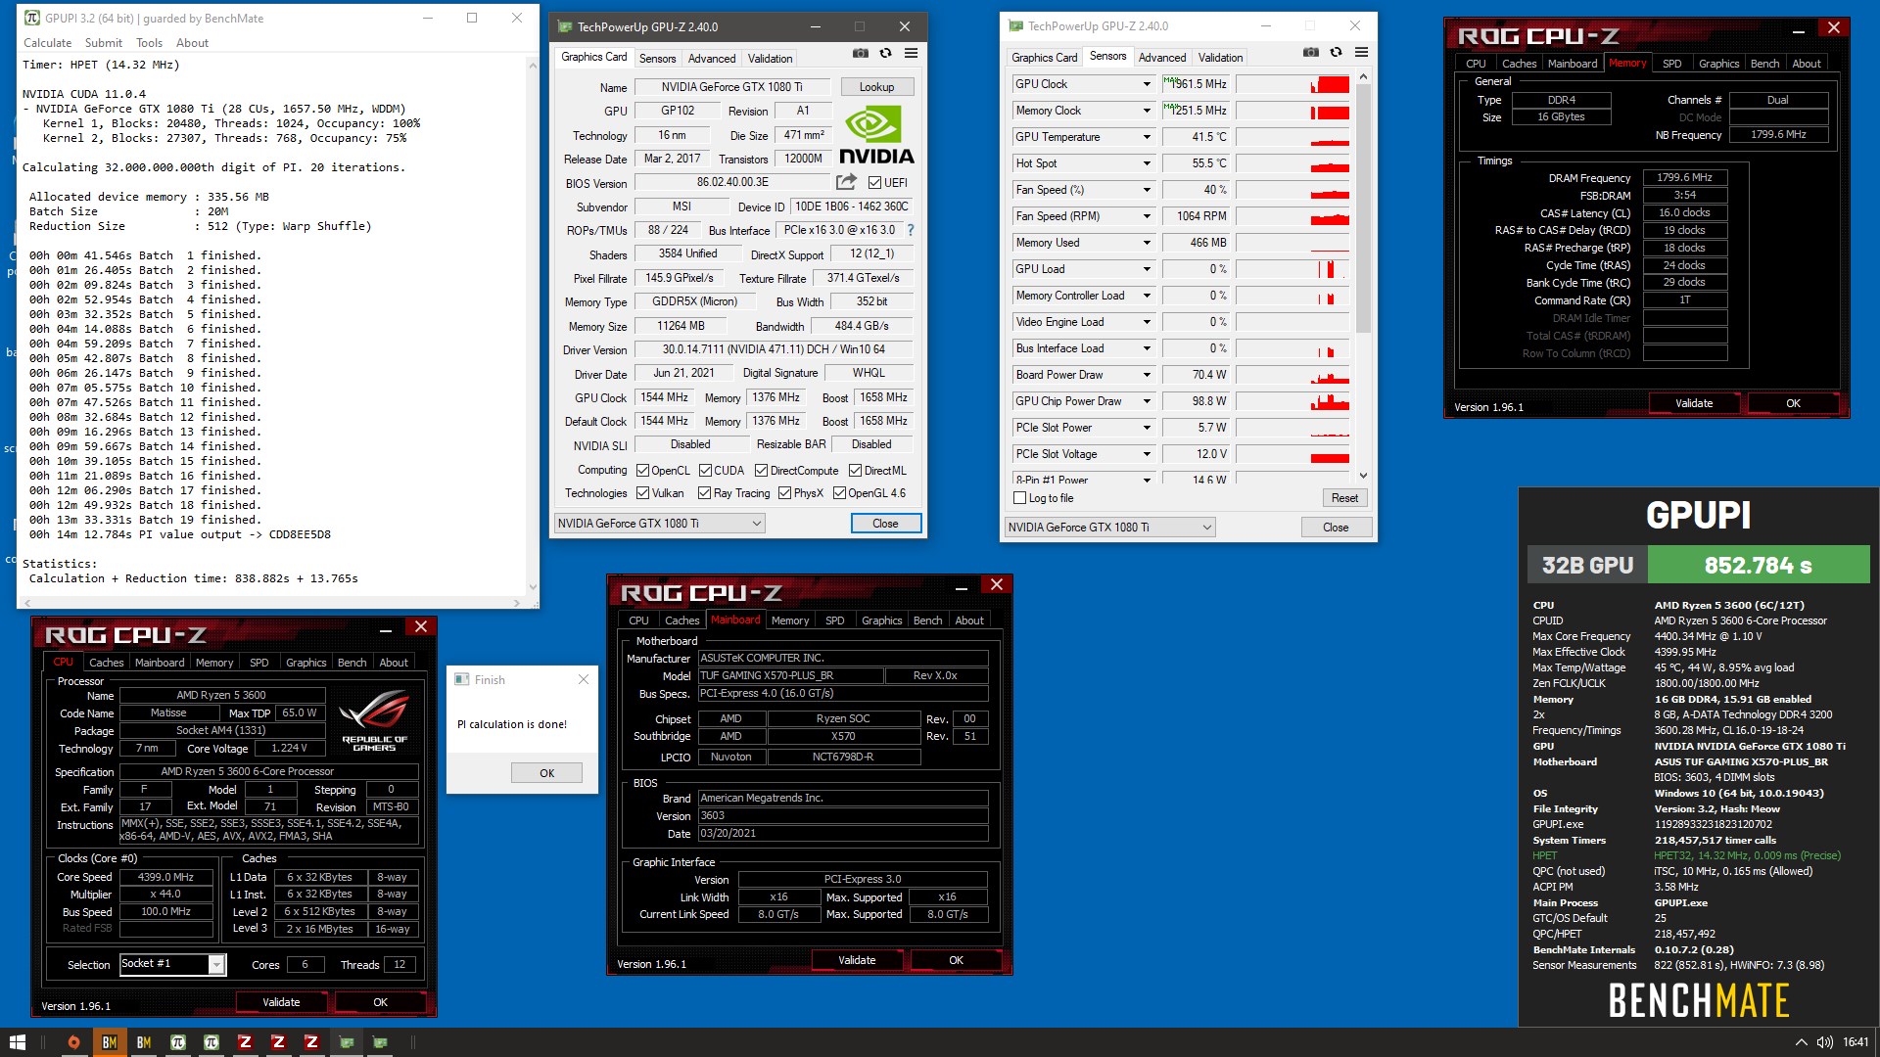Switch to Bench tab in CPU-Z Mainboard window
The width and height of the screenshot is (1880, 1057).
[x=927, y=620]
